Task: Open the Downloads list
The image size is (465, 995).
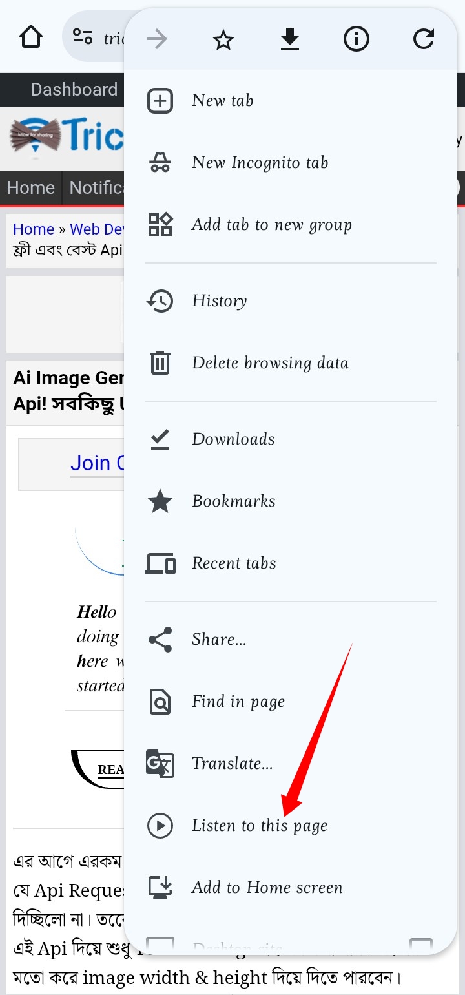Action: coord(233,439)
